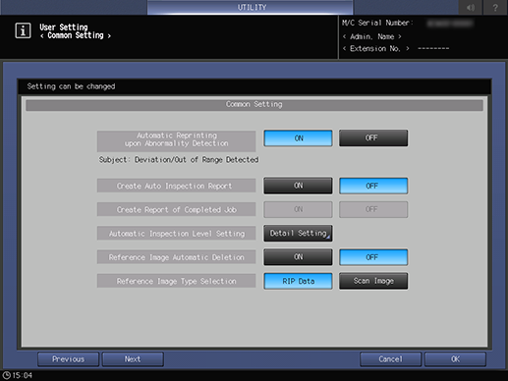
Task: Click the 15:04 time display
Action: [23, 375]
